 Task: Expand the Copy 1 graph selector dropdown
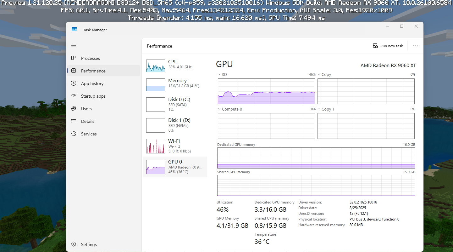click(319, 109)
